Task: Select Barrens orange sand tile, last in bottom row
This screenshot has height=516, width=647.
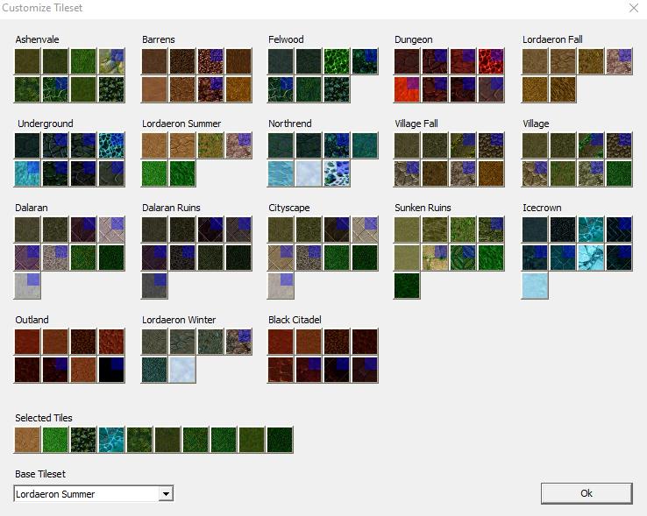Action: [x=238, y=89]
